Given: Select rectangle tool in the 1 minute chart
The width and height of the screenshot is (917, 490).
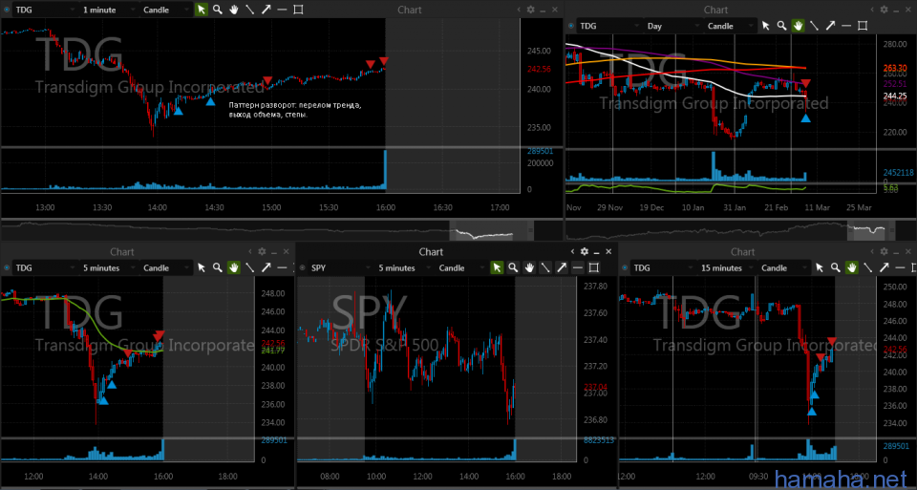Looking at the screenshot, I should click(x=298, y=10).
